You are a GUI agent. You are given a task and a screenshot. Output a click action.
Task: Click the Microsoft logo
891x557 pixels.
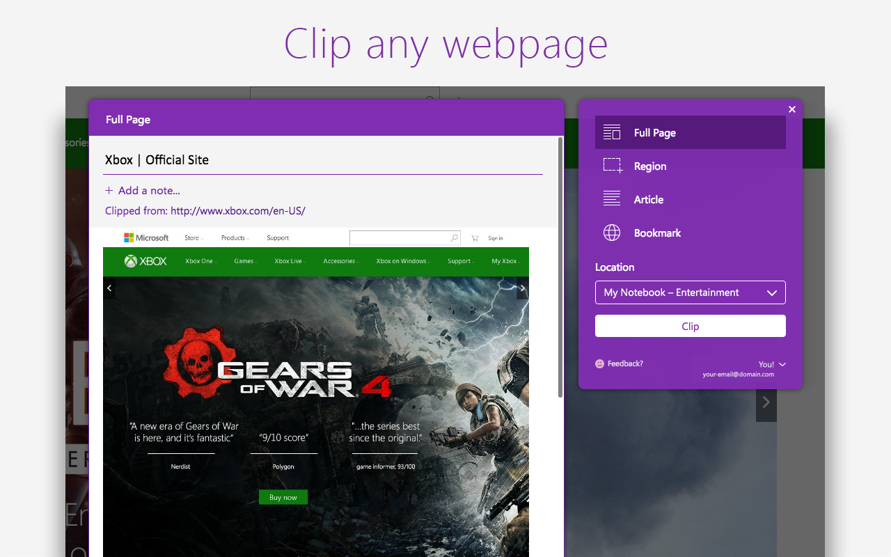pos(145,237)
